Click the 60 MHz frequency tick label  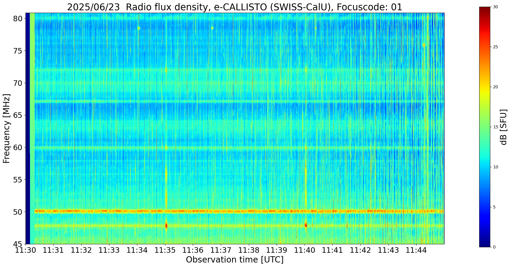18,147
